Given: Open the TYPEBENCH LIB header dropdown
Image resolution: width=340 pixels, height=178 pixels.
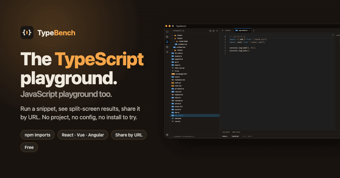Looking at the screenshot, I should point(179,31).
